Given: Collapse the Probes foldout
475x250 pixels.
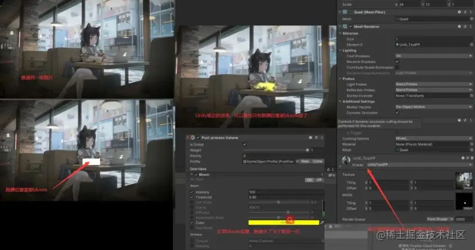Looking at the screenshot, I should [x=340, y=79].
